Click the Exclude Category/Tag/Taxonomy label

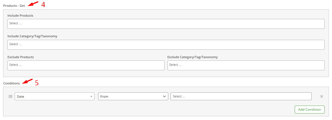click(192, 57)
